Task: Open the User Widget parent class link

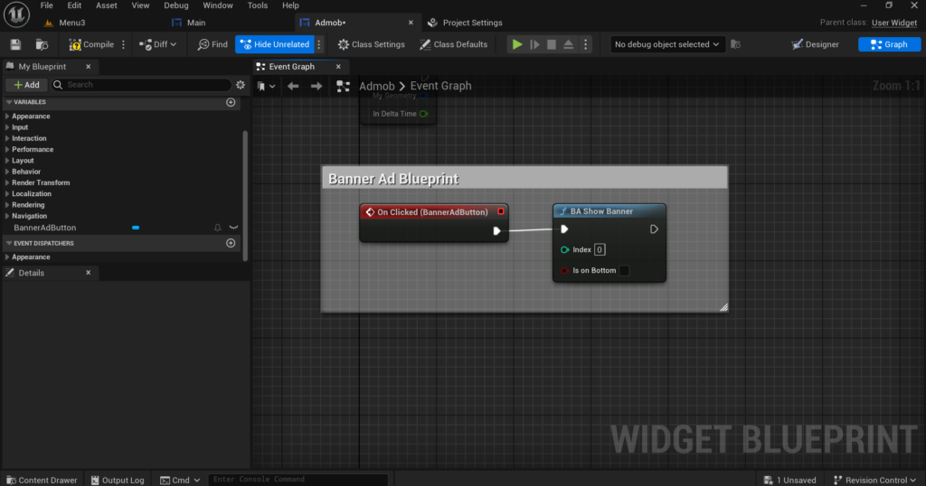Action: tap(894, 23)
